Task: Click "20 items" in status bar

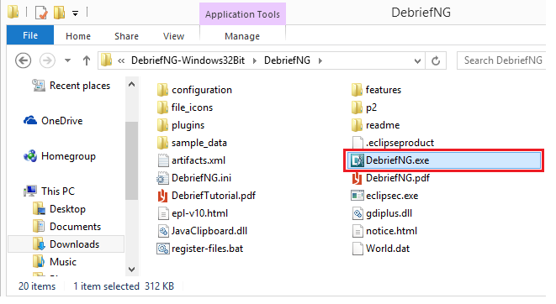Action: (37, 286)
